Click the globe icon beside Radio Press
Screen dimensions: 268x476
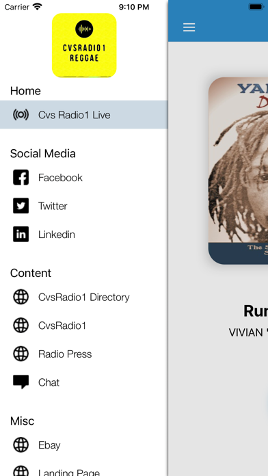21,354
